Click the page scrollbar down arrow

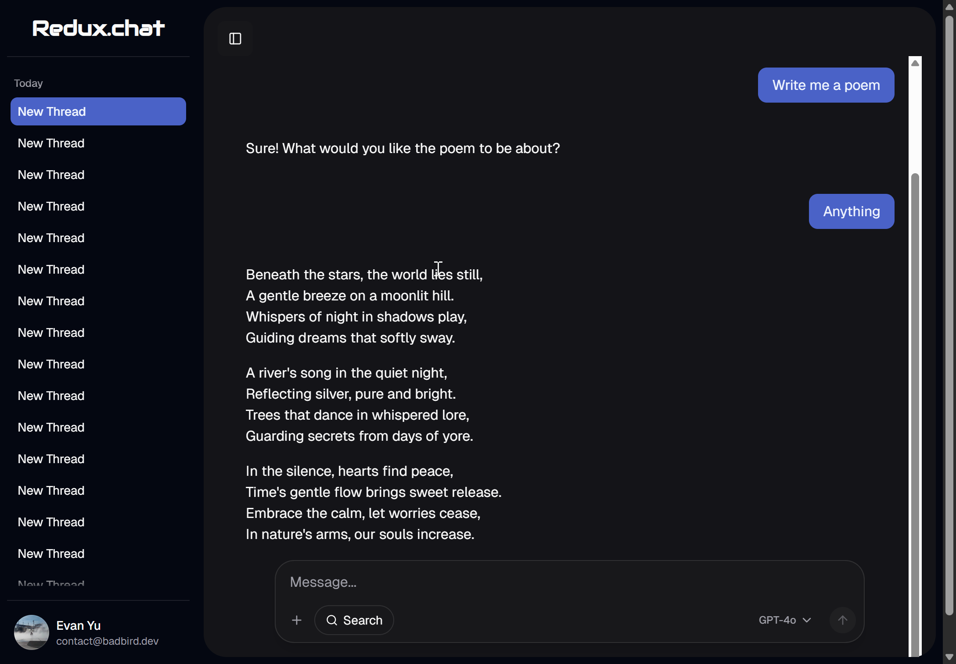point(949,657)
